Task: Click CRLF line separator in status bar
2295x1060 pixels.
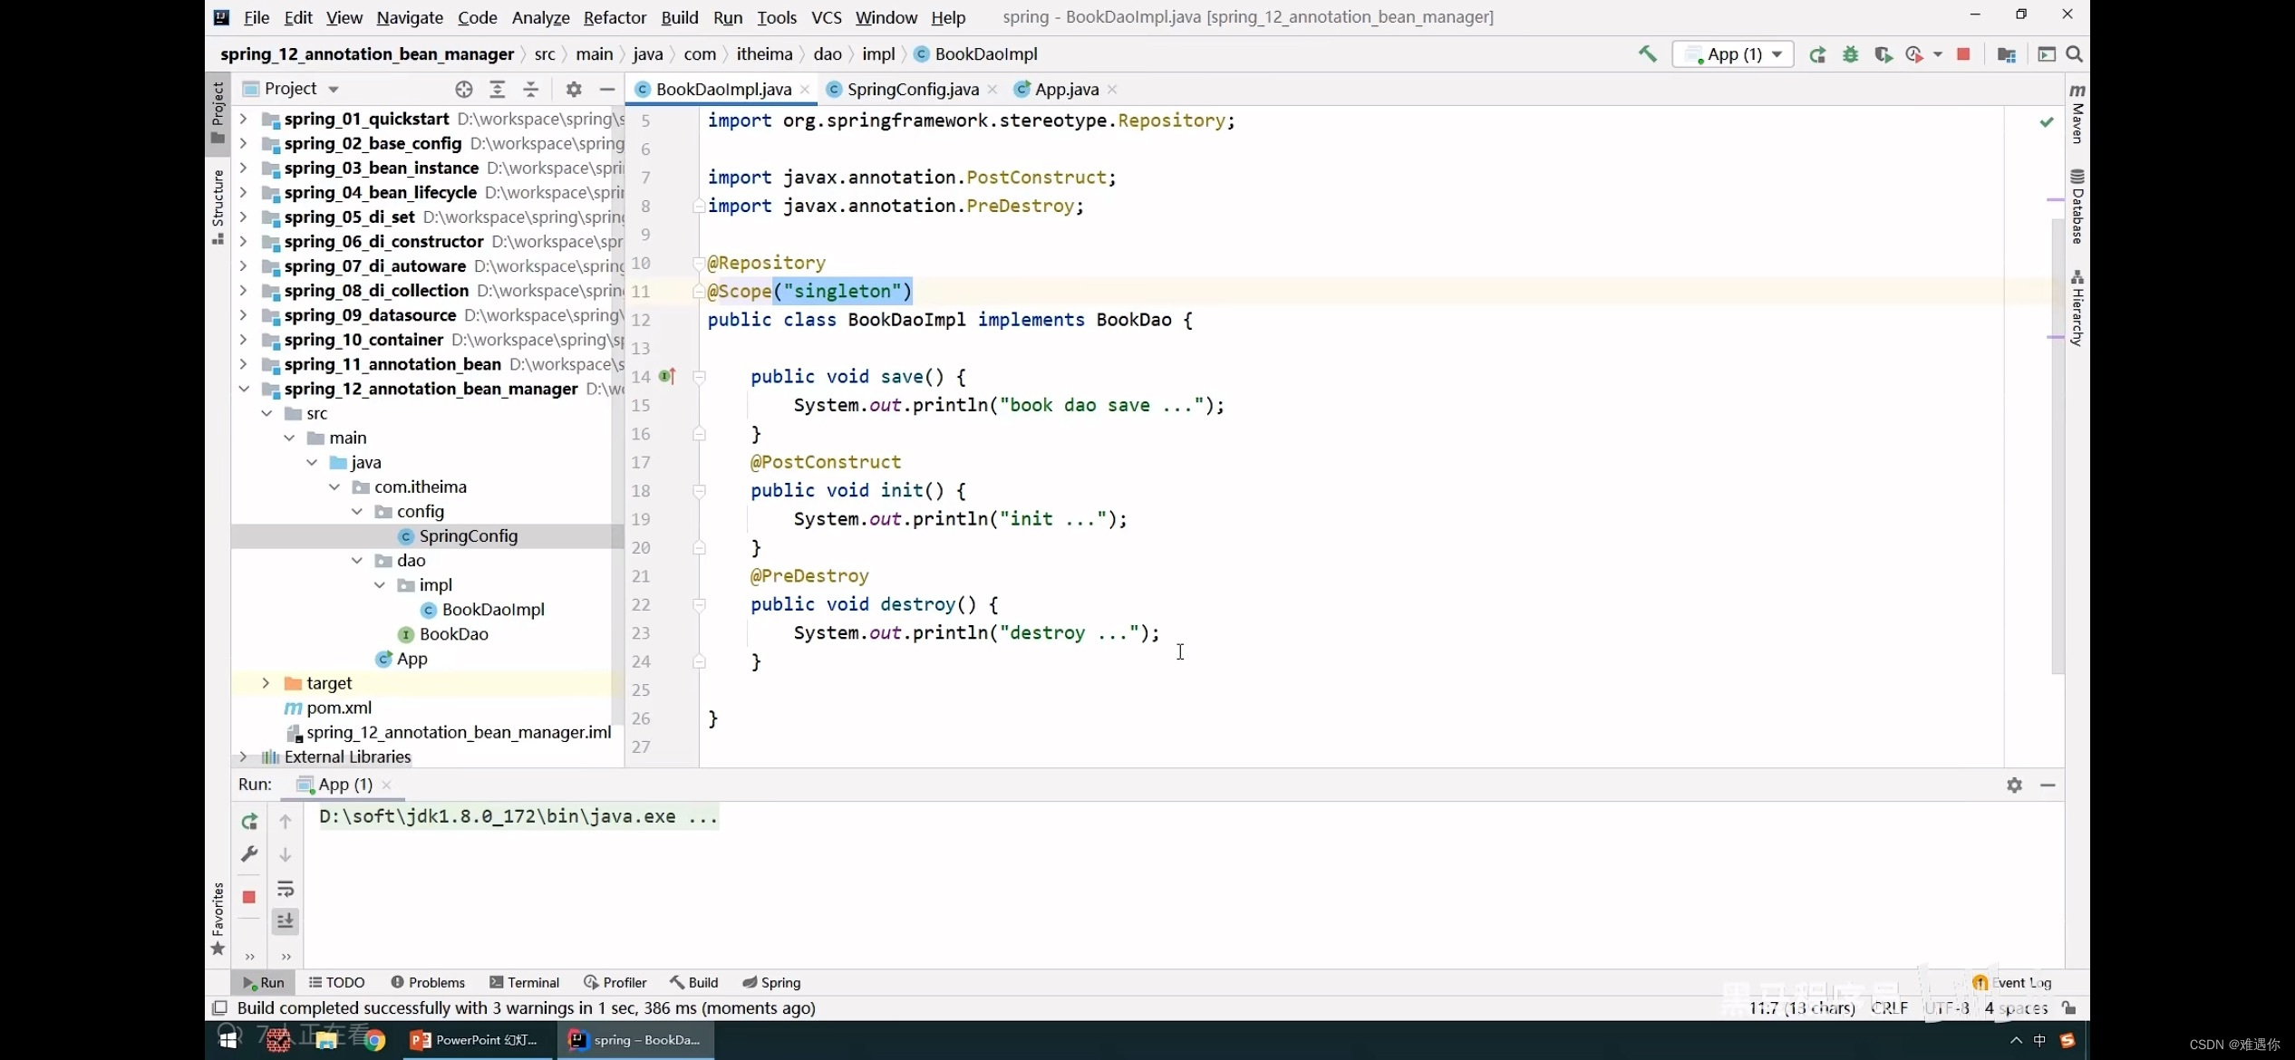Action: click(1890, 1007)
